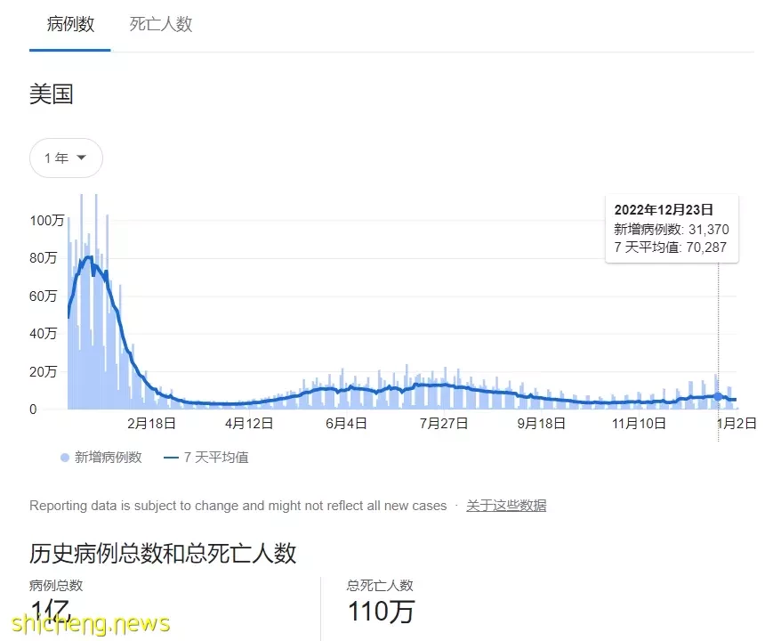Viewport: 765px width, 641px height.
Task: Click the 2月18日 axis label
Action: (x=151, y=423)
